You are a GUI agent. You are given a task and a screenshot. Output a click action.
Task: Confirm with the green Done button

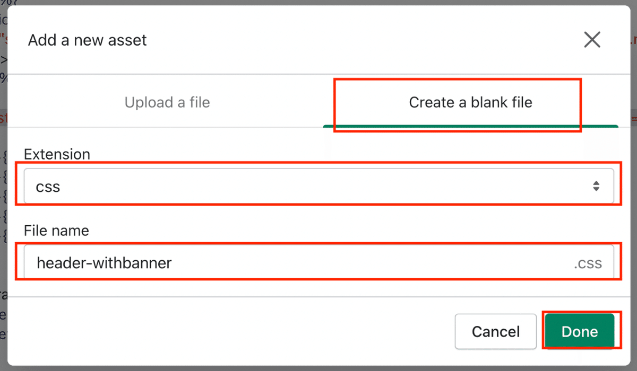pos(580,331)
